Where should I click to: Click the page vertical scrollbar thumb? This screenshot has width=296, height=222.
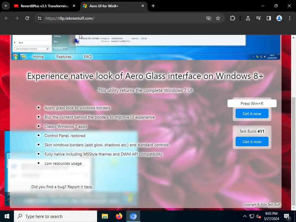293,151
